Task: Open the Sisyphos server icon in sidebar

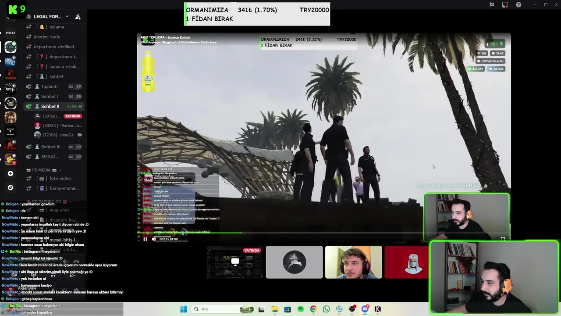Action: point(11,75)
